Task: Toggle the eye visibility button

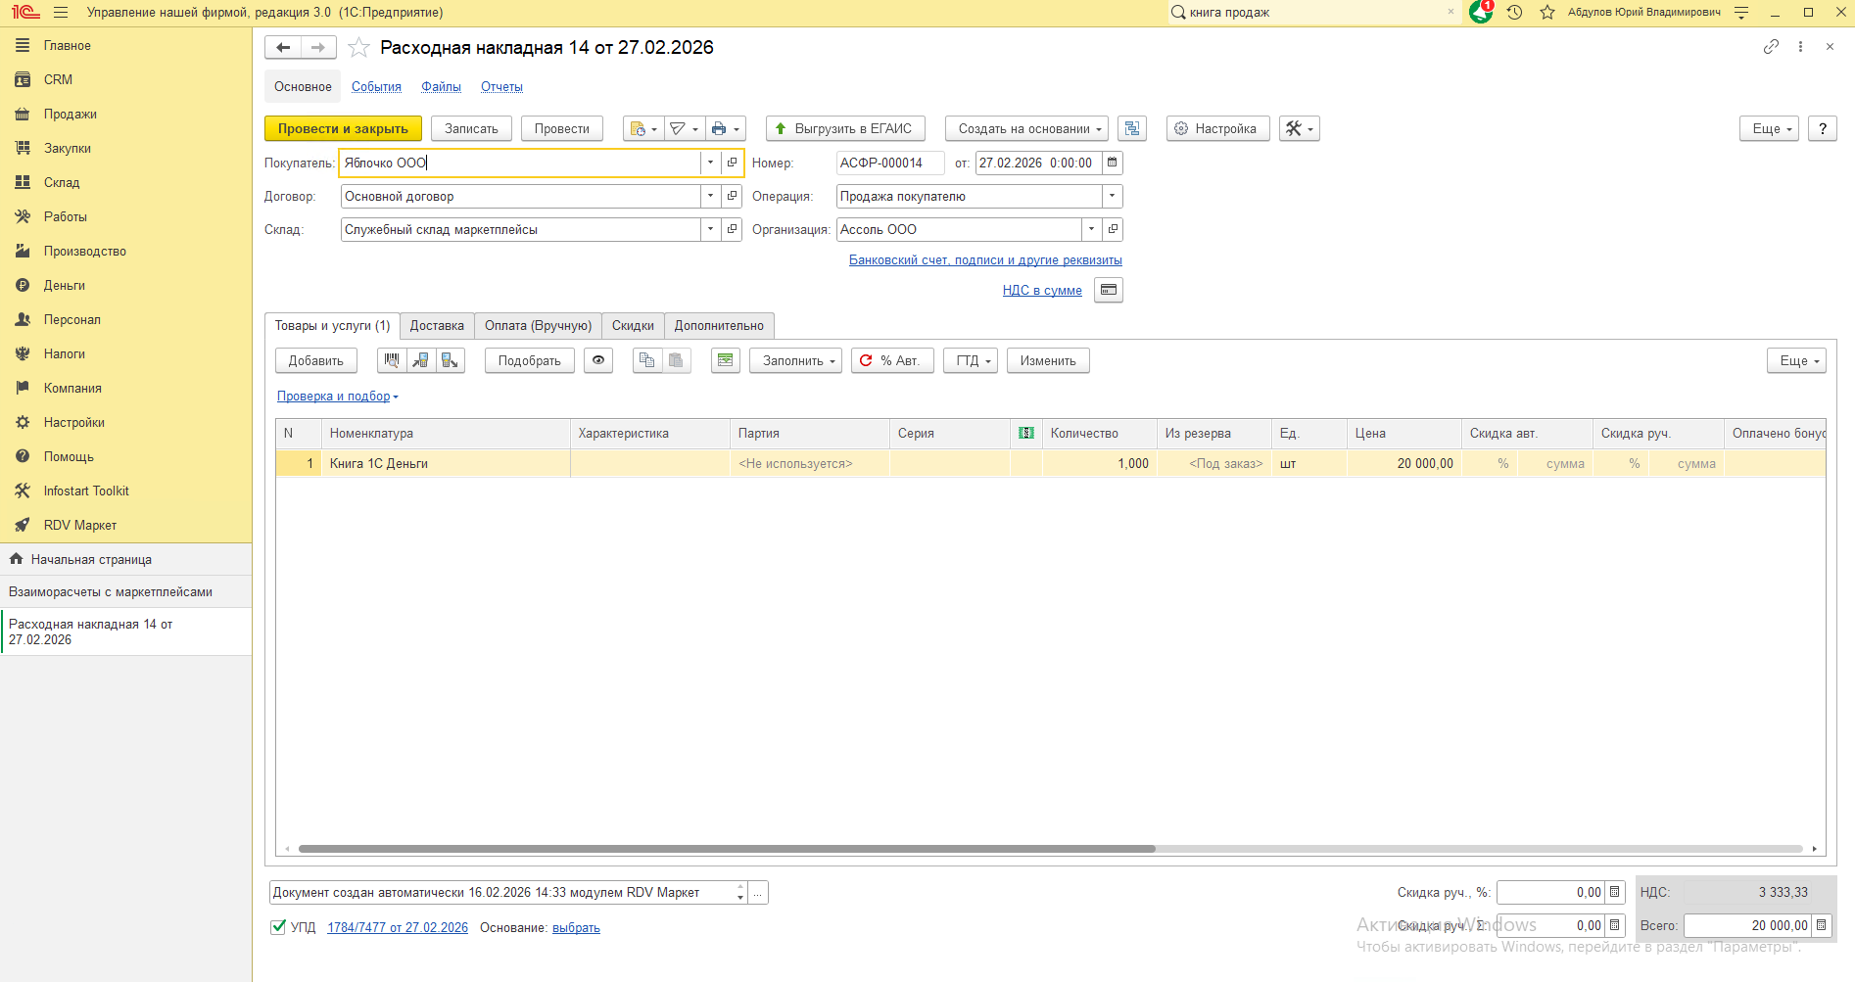Action: point(598,360)
